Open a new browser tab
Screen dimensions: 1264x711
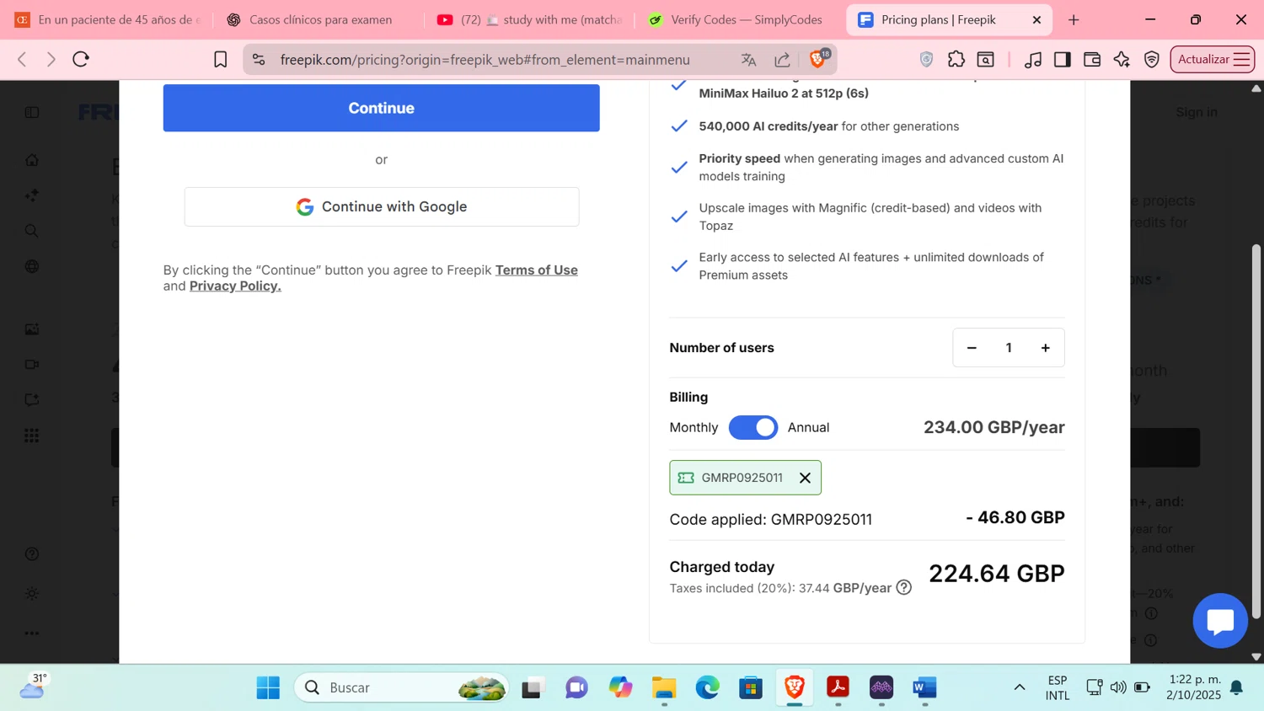pyautogui.click(x=1074, y=19)
